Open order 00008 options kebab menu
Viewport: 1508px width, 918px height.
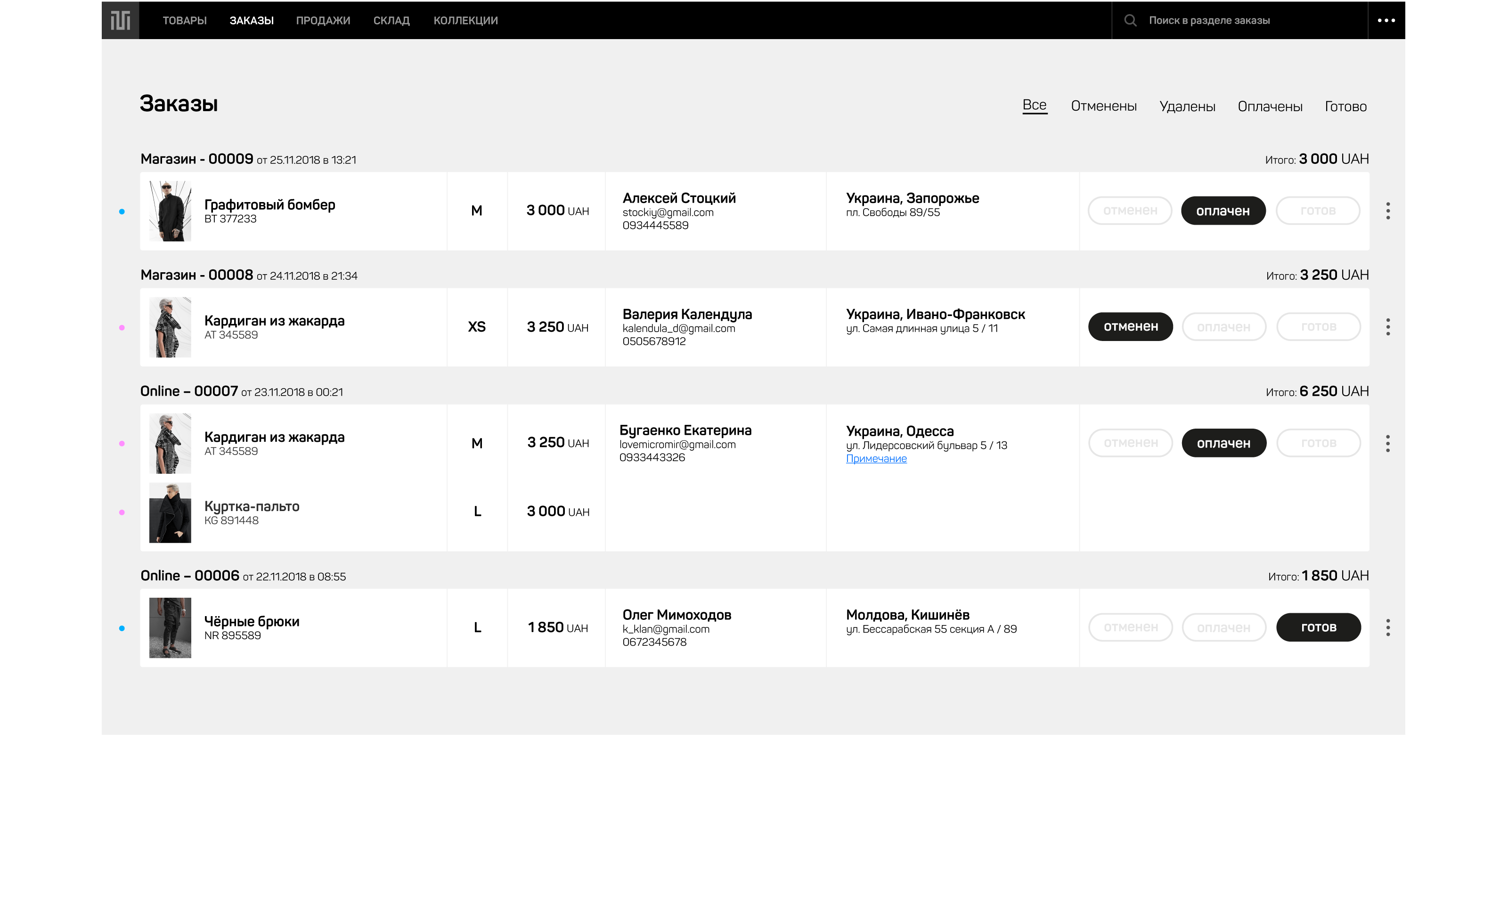1387,327
